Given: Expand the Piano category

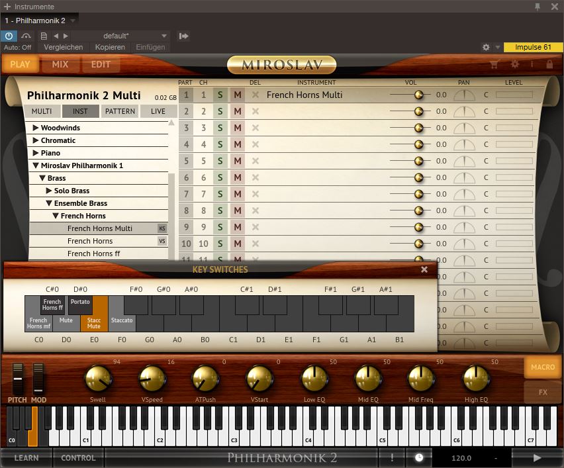Looking at the screenshot, I should (x=36, y=153).
